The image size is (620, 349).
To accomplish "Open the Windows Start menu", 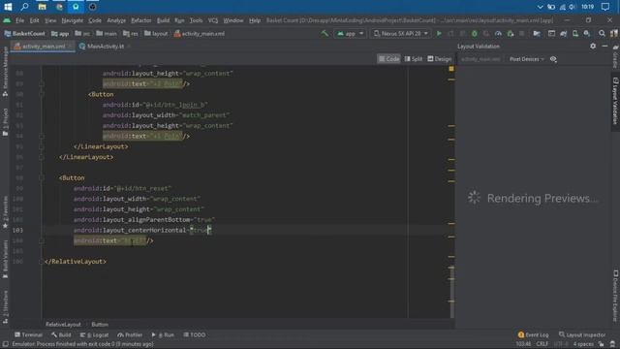I will click(8, 7).
